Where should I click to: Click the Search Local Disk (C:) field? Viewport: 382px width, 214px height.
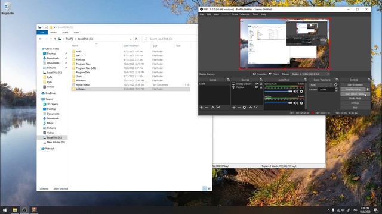click(x=170, y=39)
